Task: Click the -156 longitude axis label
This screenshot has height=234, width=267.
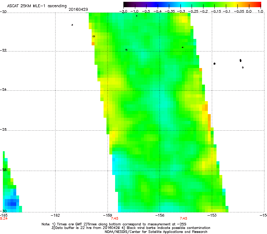Action: [x=160, y=216]
